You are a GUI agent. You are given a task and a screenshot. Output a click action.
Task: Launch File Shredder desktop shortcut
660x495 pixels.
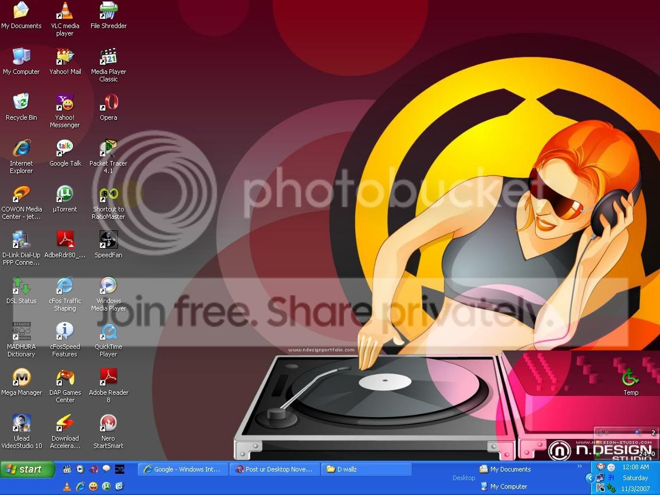(108, 15)
